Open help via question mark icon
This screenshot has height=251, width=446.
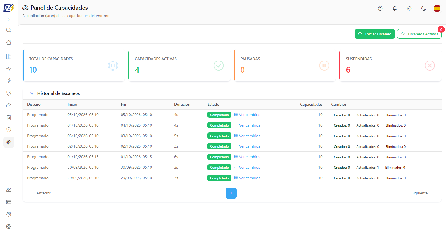point(380,8)
